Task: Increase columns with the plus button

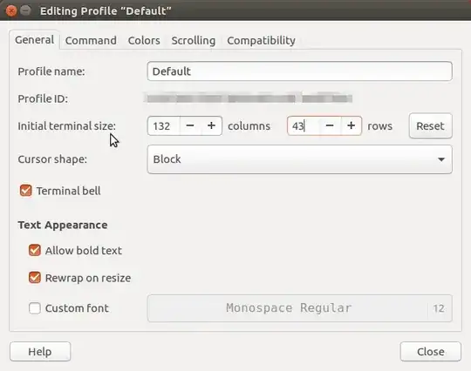Action: click(x=211, y=126)
